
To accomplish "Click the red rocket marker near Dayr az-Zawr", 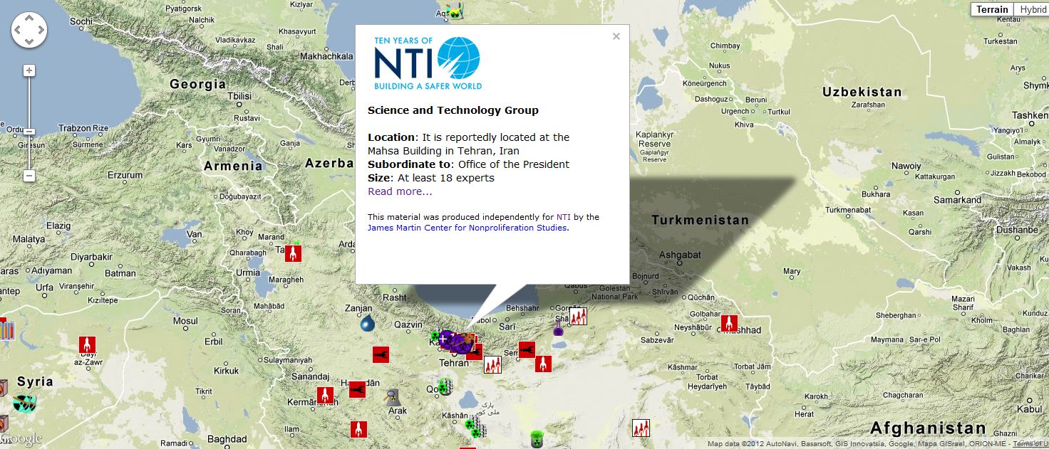I will tap(87, 345).
